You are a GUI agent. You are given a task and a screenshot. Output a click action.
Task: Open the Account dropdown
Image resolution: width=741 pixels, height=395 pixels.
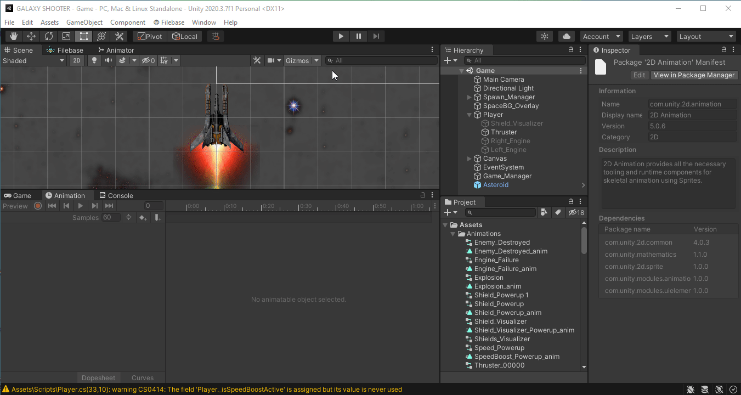602,36
